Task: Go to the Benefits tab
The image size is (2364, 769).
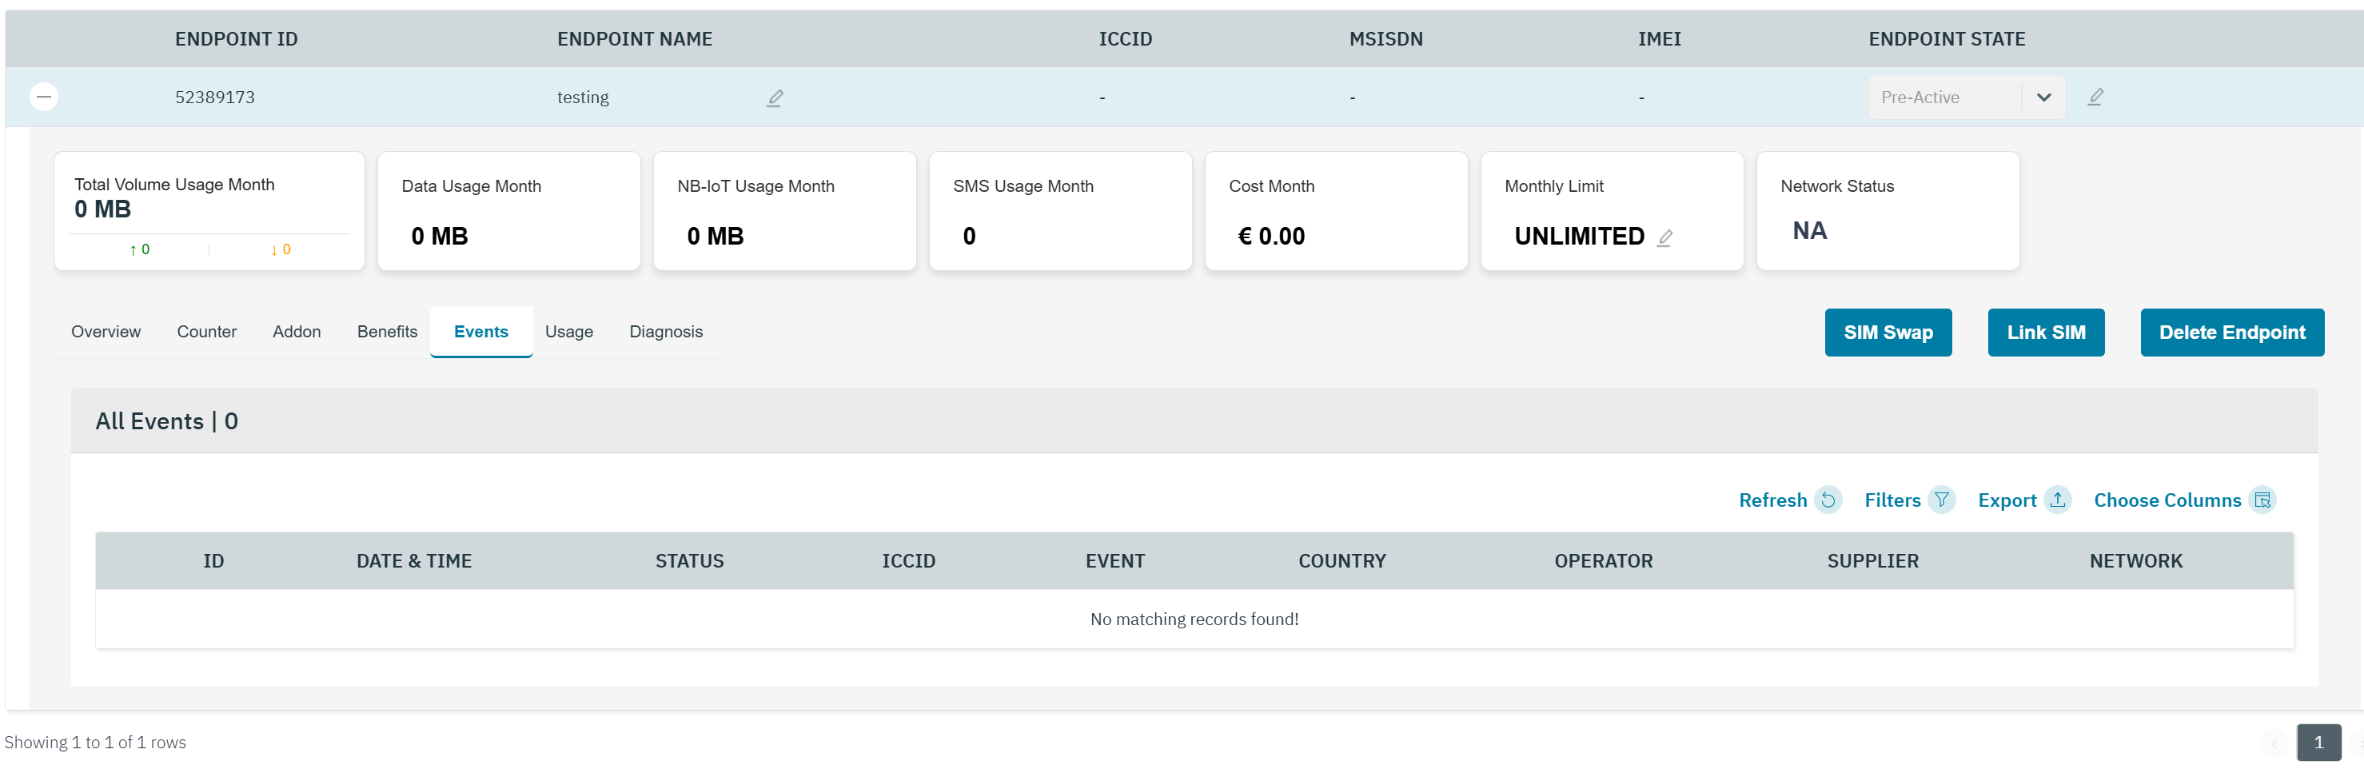Action: click(386, 333)
